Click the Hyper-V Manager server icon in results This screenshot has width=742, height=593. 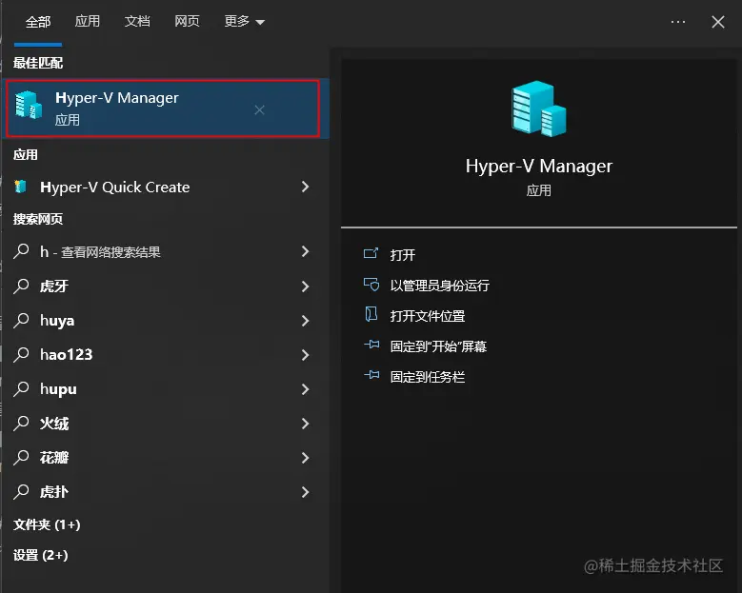(x=29, y=105)
